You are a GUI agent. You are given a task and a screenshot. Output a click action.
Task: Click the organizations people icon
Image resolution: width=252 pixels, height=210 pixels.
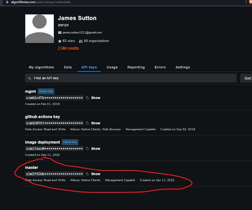81,41
